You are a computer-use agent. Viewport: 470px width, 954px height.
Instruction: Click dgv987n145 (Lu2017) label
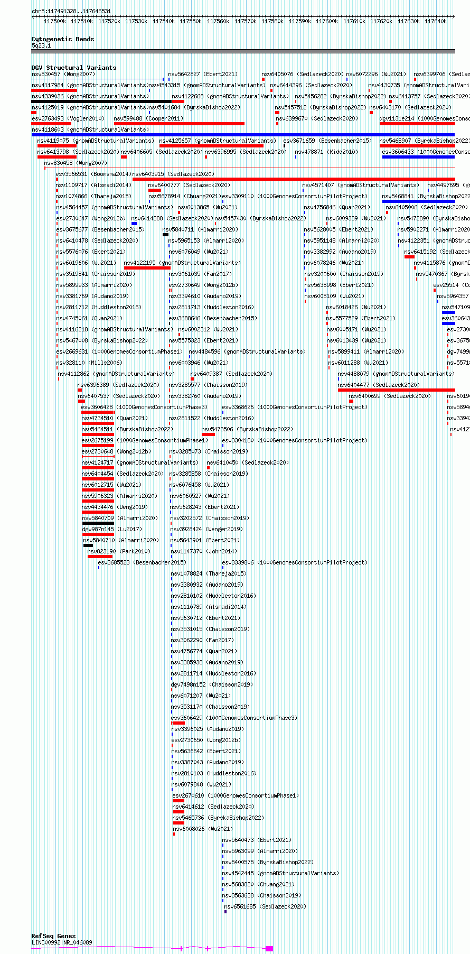pyautogui.click(x=112, y=529)
